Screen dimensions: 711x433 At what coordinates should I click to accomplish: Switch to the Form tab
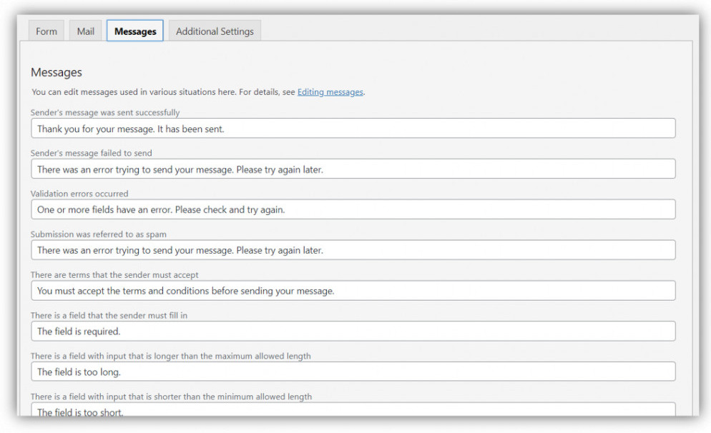coord(46,31)
